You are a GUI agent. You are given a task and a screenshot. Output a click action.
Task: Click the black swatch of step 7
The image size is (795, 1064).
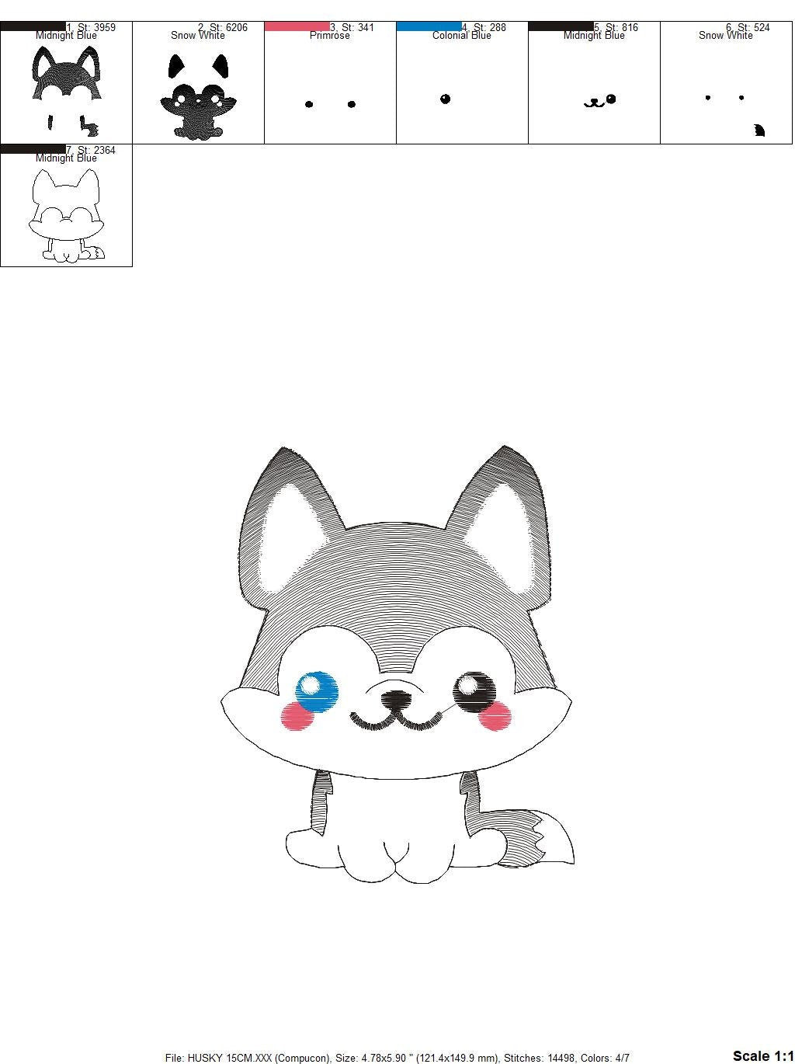(33, 149)
